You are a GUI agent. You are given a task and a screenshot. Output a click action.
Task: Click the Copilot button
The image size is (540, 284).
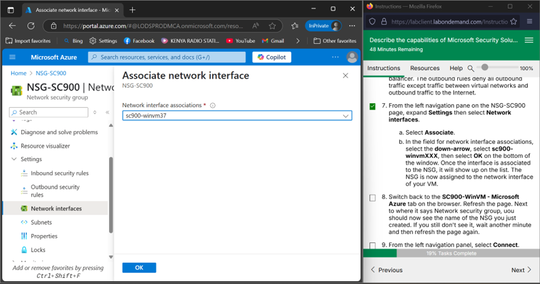272,57
